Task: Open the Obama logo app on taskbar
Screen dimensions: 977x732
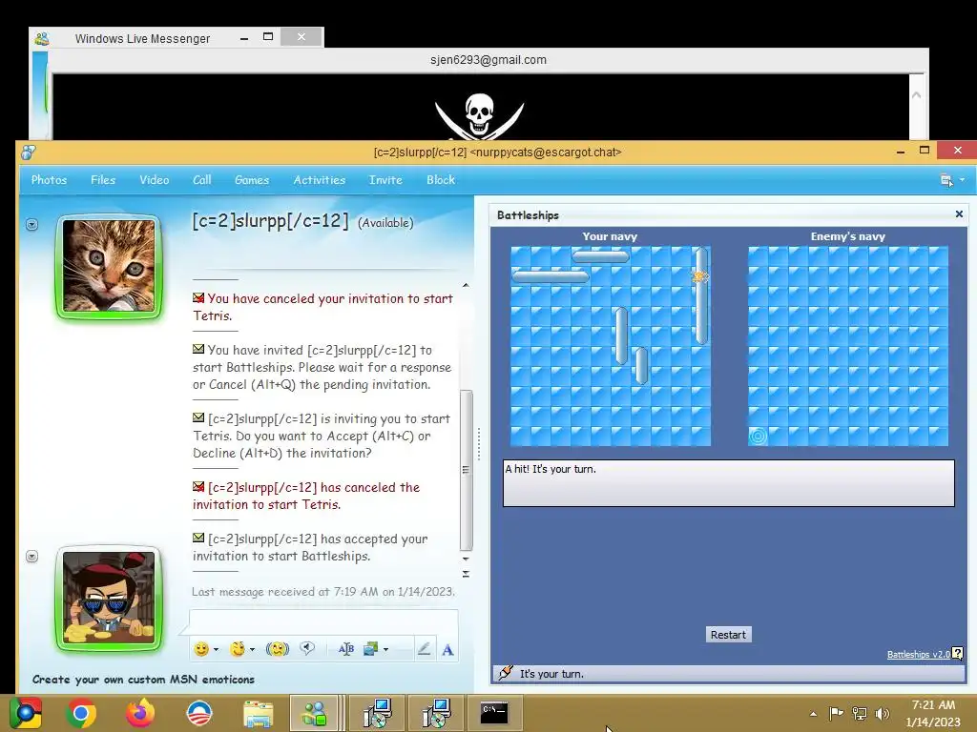Action: point(199,713)
